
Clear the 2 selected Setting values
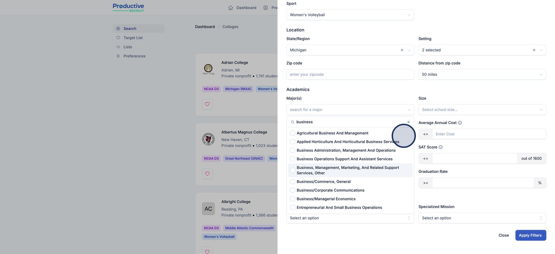point(534,50)
